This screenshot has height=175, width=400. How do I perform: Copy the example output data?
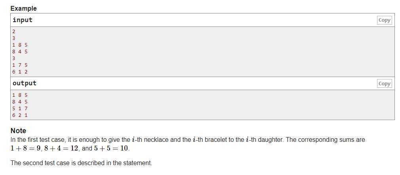(x=384, y=84)
